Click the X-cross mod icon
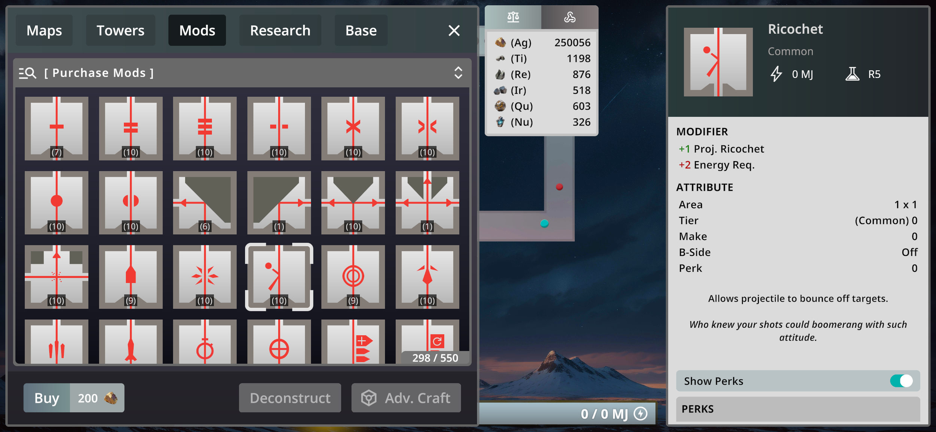The image size is (936, 432). (353, 128)
